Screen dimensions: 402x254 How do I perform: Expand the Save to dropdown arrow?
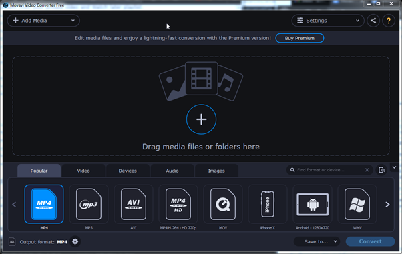pyautogui.click(x=335, y=241)
